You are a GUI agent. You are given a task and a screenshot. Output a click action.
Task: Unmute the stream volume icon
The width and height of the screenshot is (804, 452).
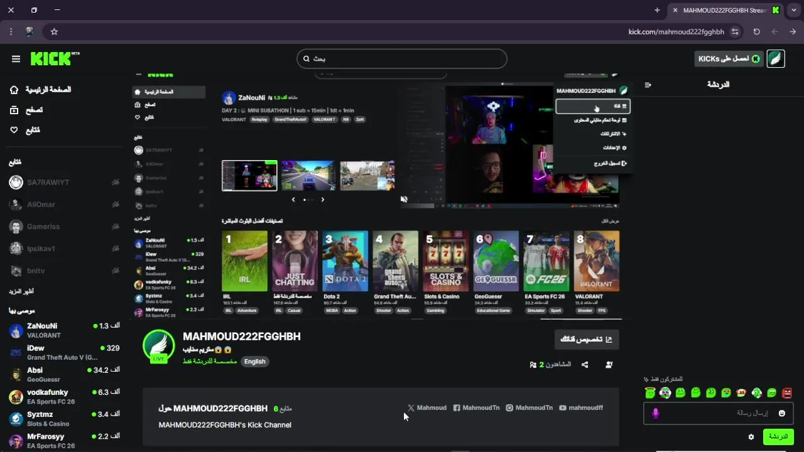404,199
